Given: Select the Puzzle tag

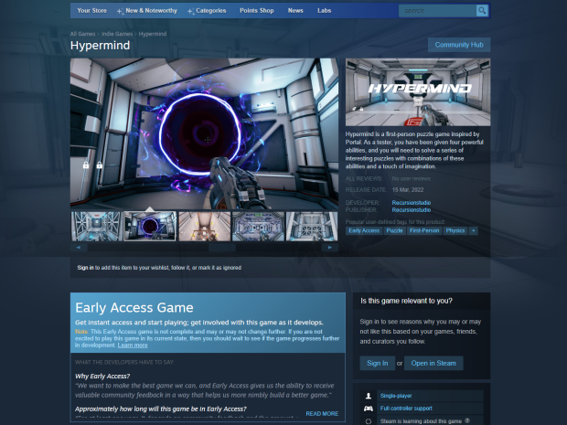Looking at the screenshot, I should click(394, 230).
